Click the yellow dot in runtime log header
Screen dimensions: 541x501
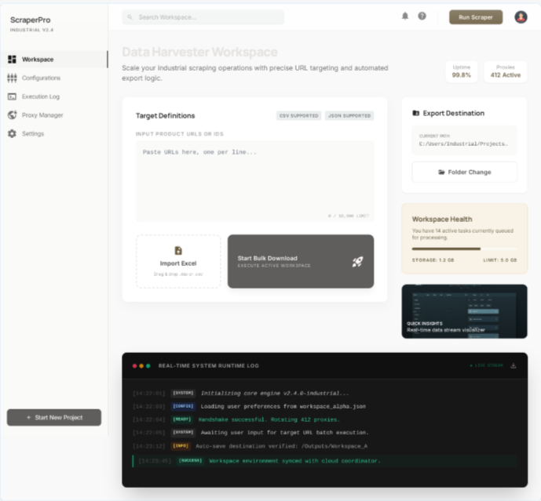(141, 366)
